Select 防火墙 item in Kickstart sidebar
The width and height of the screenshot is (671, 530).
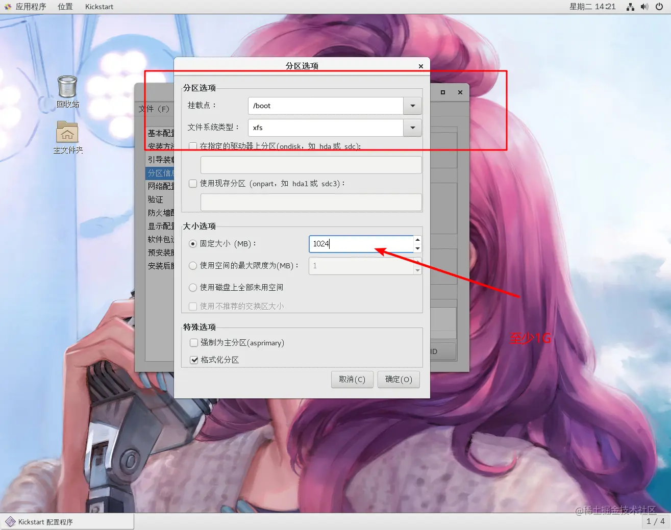161,213
